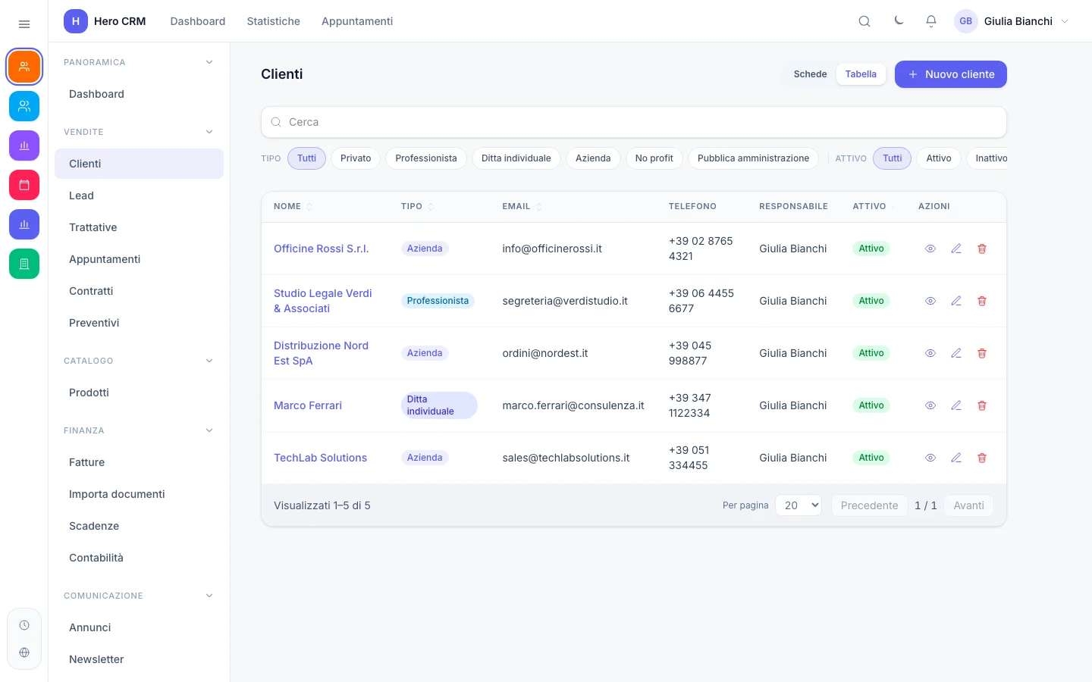Screen dimensions: 1092x682
Task: Filter type by No profit
Action: (654, 158)
